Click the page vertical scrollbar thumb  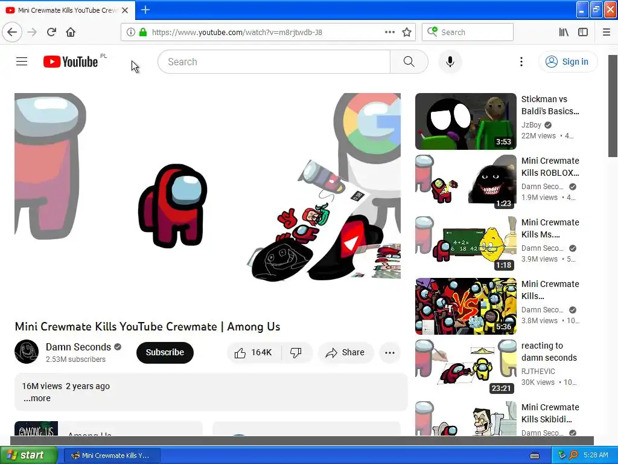(x=613, y=106)
